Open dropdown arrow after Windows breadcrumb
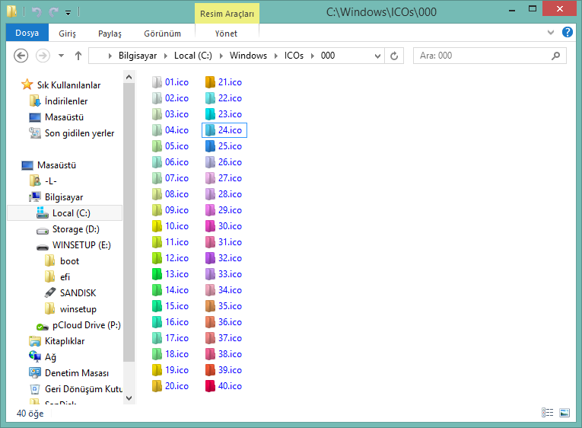 tap(275, 56)
